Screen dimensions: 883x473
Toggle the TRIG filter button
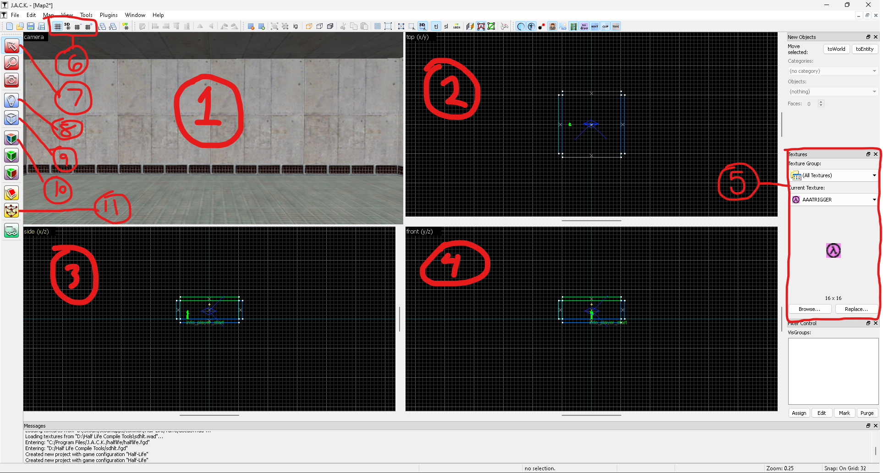point(615,26)
